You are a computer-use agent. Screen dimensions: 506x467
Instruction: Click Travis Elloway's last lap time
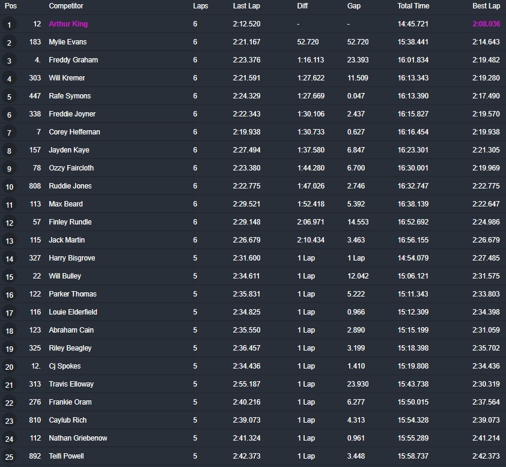[246, 384]
